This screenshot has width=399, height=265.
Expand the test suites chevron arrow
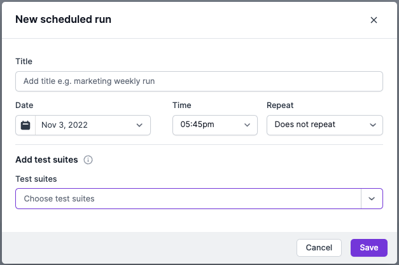pos(372,199)
